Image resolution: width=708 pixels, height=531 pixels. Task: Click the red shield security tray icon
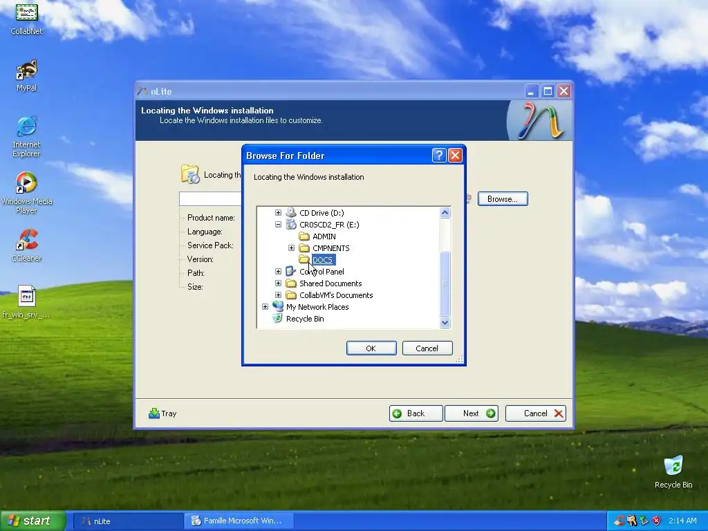(x=656, y=521)
